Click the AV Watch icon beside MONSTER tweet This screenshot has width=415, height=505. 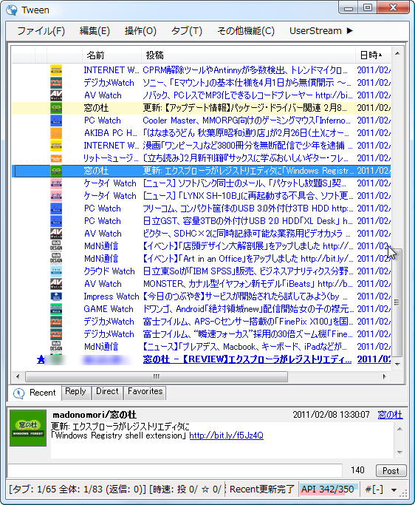tap(56, 283)
